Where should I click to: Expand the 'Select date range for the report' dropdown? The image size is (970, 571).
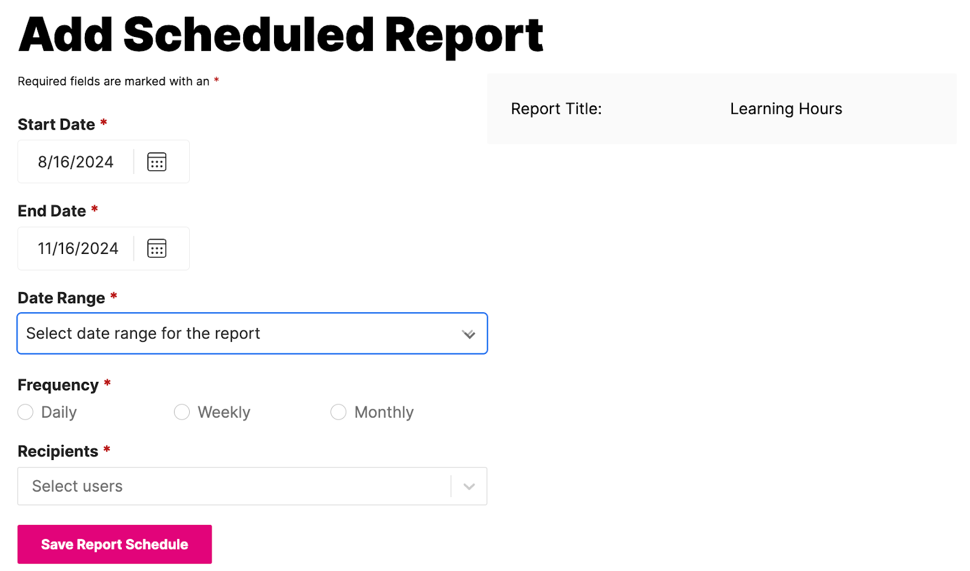tap(242, 333)
